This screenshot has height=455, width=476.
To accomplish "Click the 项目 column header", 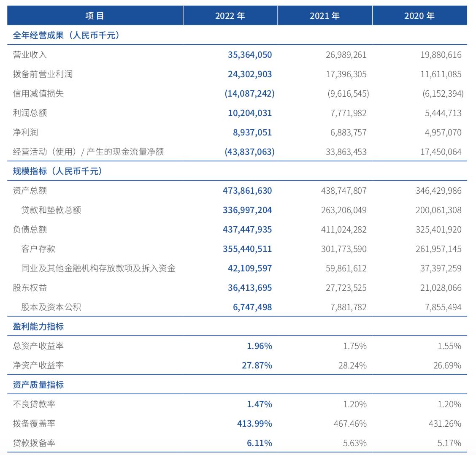I will coord(95,16).
